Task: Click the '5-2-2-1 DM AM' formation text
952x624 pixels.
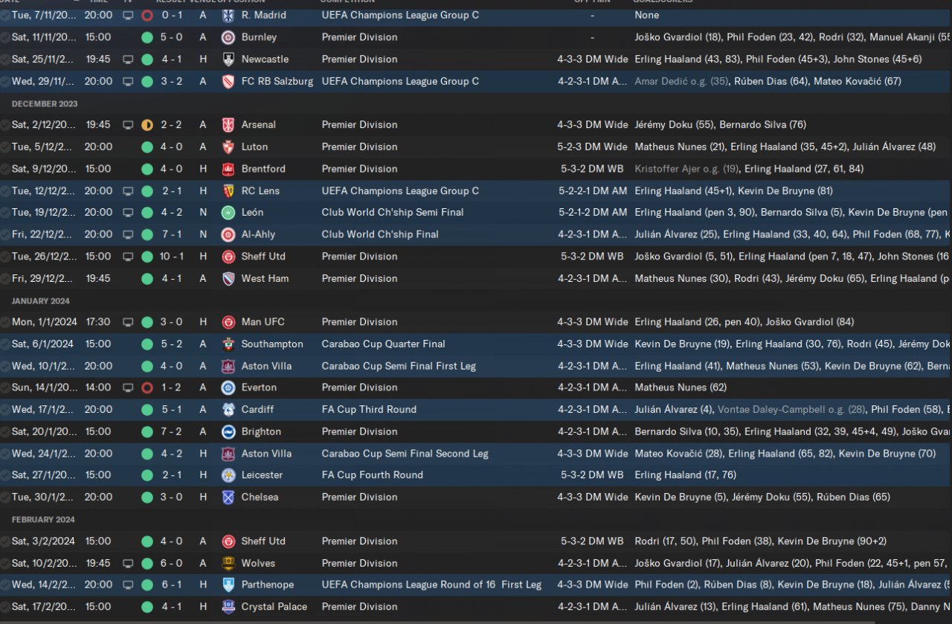Action: pos(593,191)
